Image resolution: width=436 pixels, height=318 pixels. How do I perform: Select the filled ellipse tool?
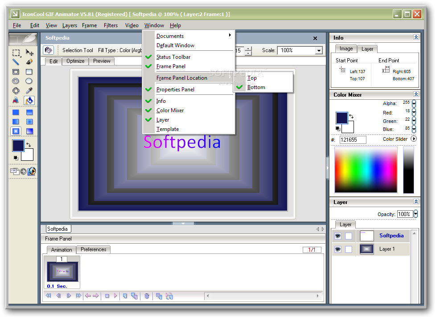pyautogui.click(x=29, y=81)
